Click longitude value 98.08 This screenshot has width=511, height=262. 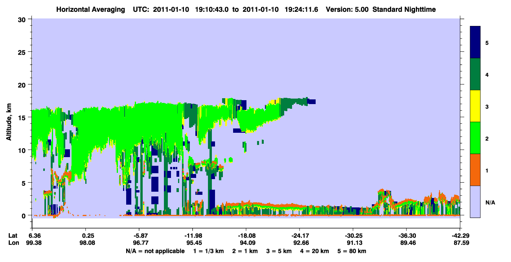tap(88, 243)
